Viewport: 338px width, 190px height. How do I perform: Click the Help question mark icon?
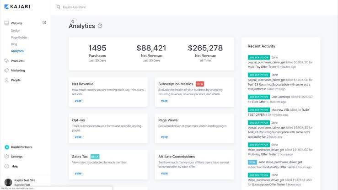[x=6, y=166]
